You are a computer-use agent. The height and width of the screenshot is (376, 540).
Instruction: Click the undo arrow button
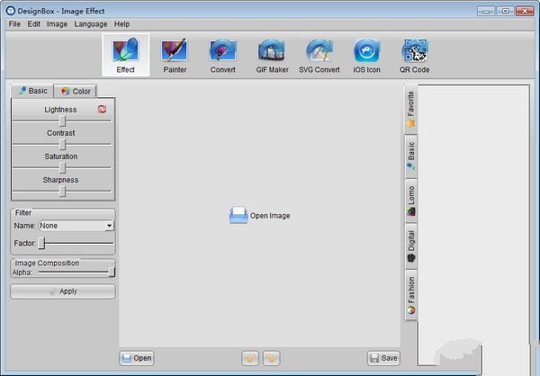point(250,358)
